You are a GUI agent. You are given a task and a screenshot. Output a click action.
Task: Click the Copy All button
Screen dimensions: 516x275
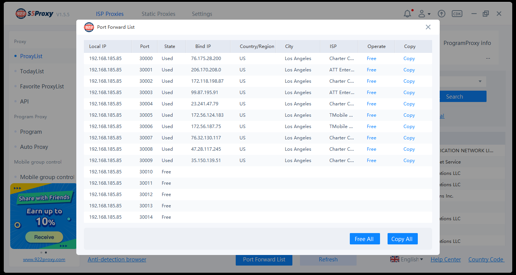402,239
